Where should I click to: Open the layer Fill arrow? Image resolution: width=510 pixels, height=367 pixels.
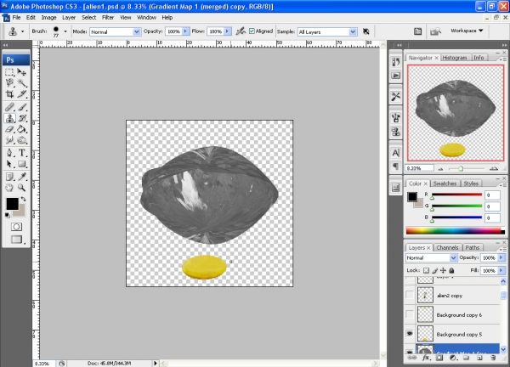501,270
